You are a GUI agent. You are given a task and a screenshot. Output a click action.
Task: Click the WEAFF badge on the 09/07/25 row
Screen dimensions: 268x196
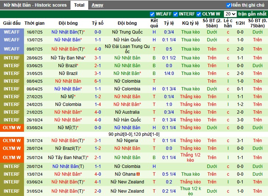pyautogui.click(x=12, y=49)
